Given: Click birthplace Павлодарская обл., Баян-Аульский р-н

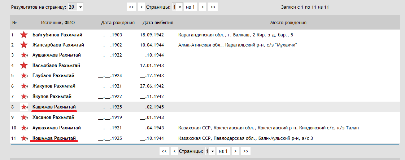Looking at the screenshot, I should [x=245, y=139].
